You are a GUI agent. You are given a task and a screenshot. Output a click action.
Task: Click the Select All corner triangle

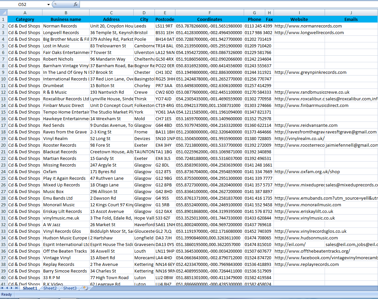tap(4, 13)
